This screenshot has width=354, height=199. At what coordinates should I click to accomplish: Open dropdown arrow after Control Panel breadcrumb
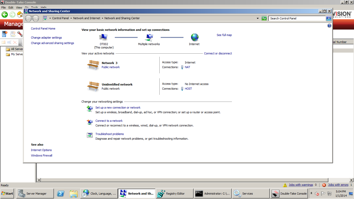pyautogui.click(x=71, y=18)
